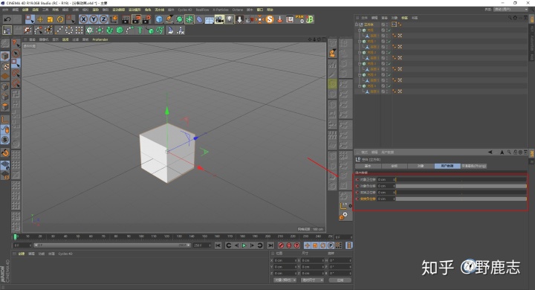Screen dimensions: 535x290
Task: Toggle the Z axis lock
Action: coord(104,19)
